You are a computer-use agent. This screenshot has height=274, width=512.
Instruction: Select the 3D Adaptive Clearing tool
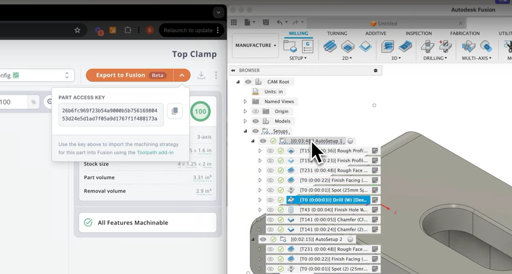pyautogui.click(x=387, y=46)
